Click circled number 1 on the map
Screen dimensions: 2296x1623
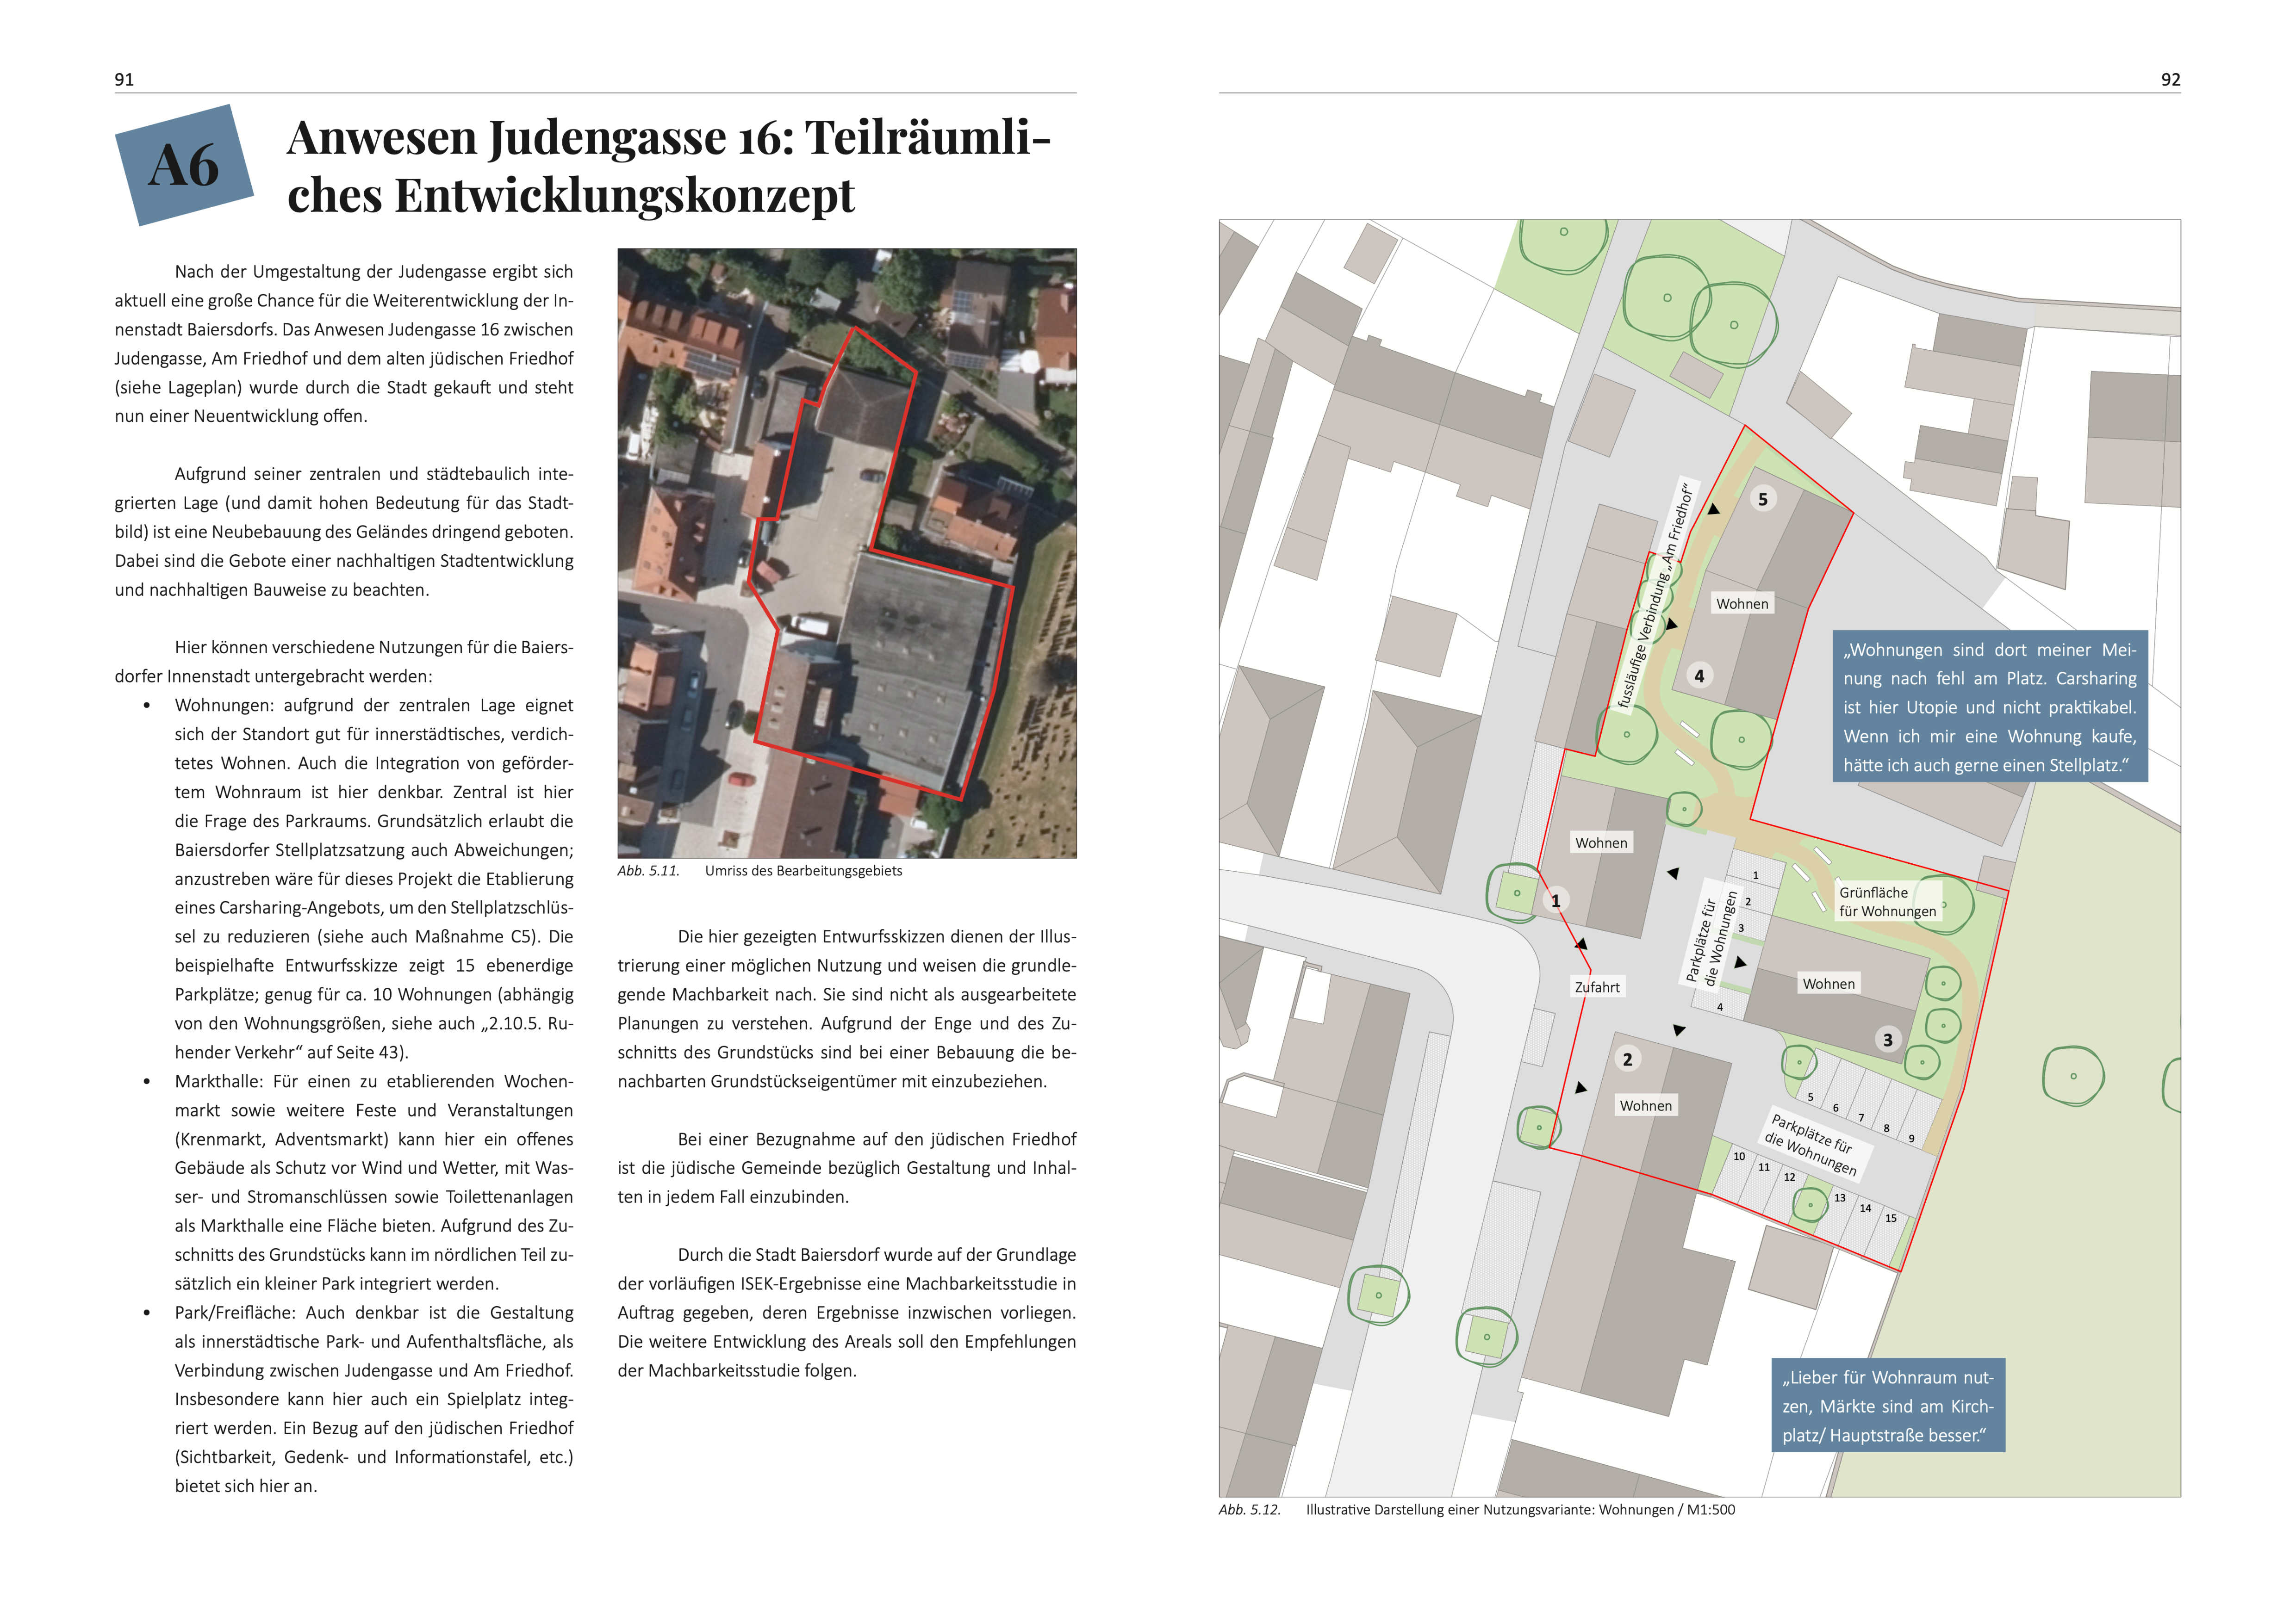tap(1555, 900)
